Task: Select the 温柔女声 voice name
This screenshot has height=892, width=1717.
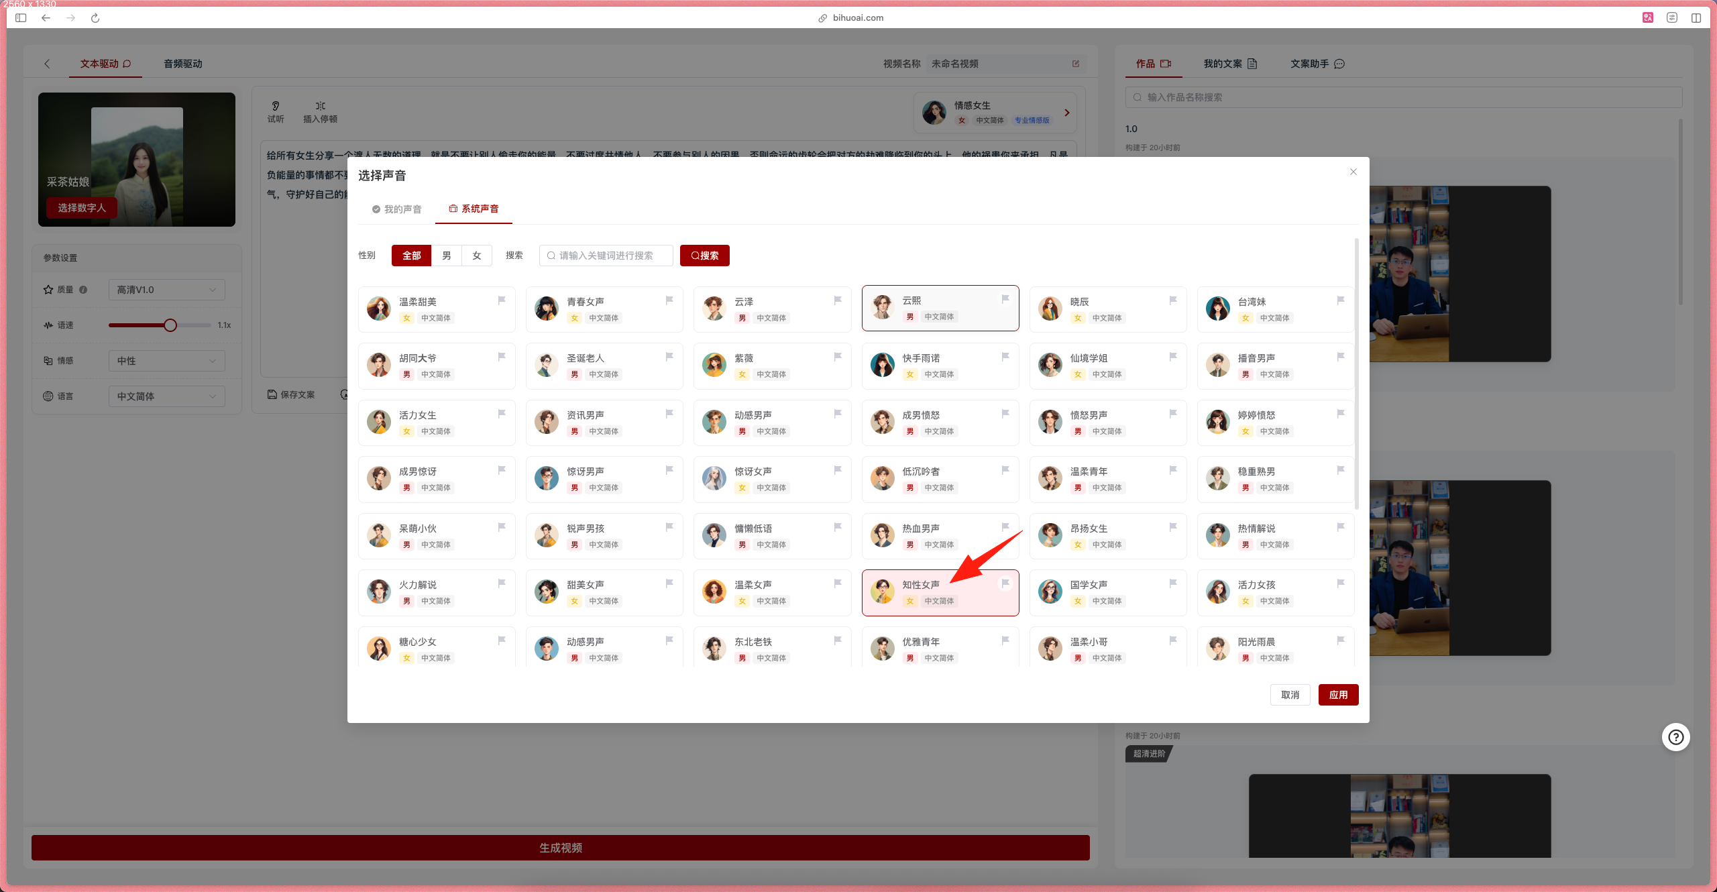Action: (753, 585)
